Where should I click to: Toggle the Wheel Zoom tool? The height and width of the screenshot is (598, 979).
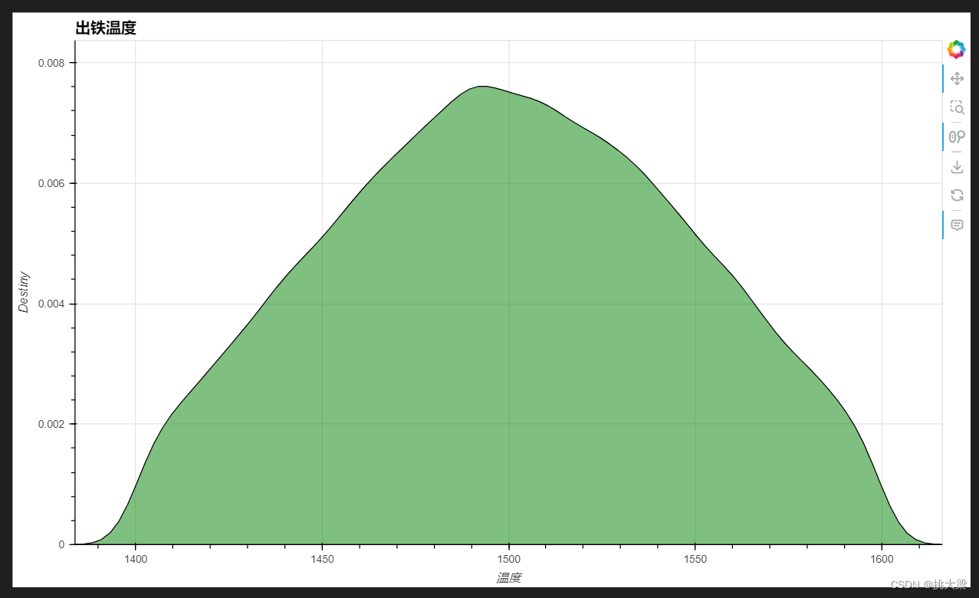(957, 136)
